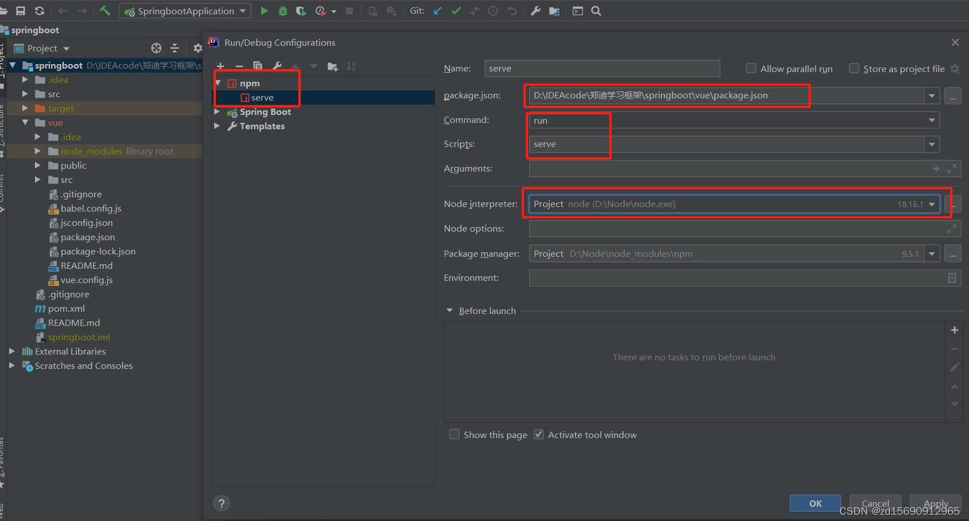Click Sort Configurations icon
The image size is (969, 521).
[351, 66]
